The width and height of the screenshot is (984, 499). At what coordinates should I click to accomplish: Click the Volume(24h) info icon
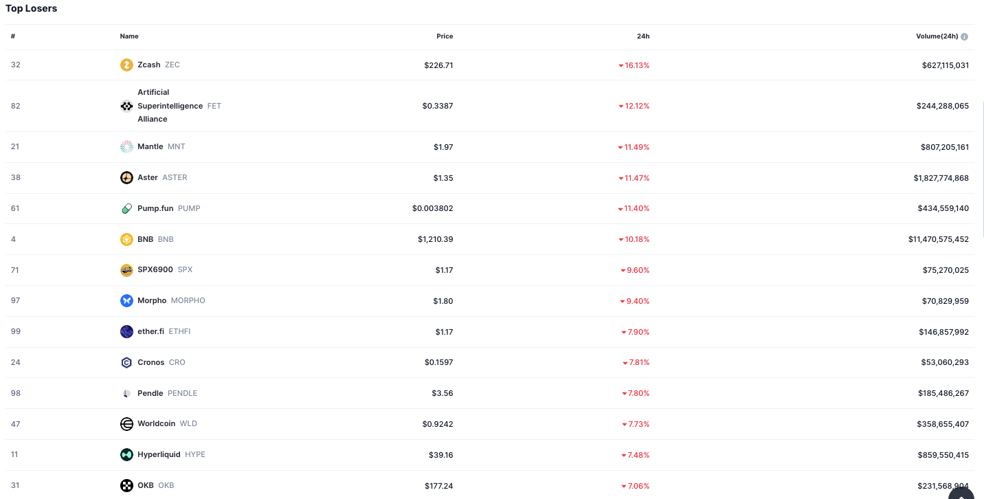965,36
